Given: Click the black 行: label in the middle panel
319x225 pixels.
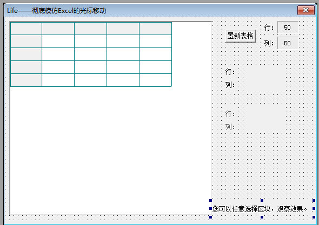Looking at the screenshot, I should (x=230, y=72).
